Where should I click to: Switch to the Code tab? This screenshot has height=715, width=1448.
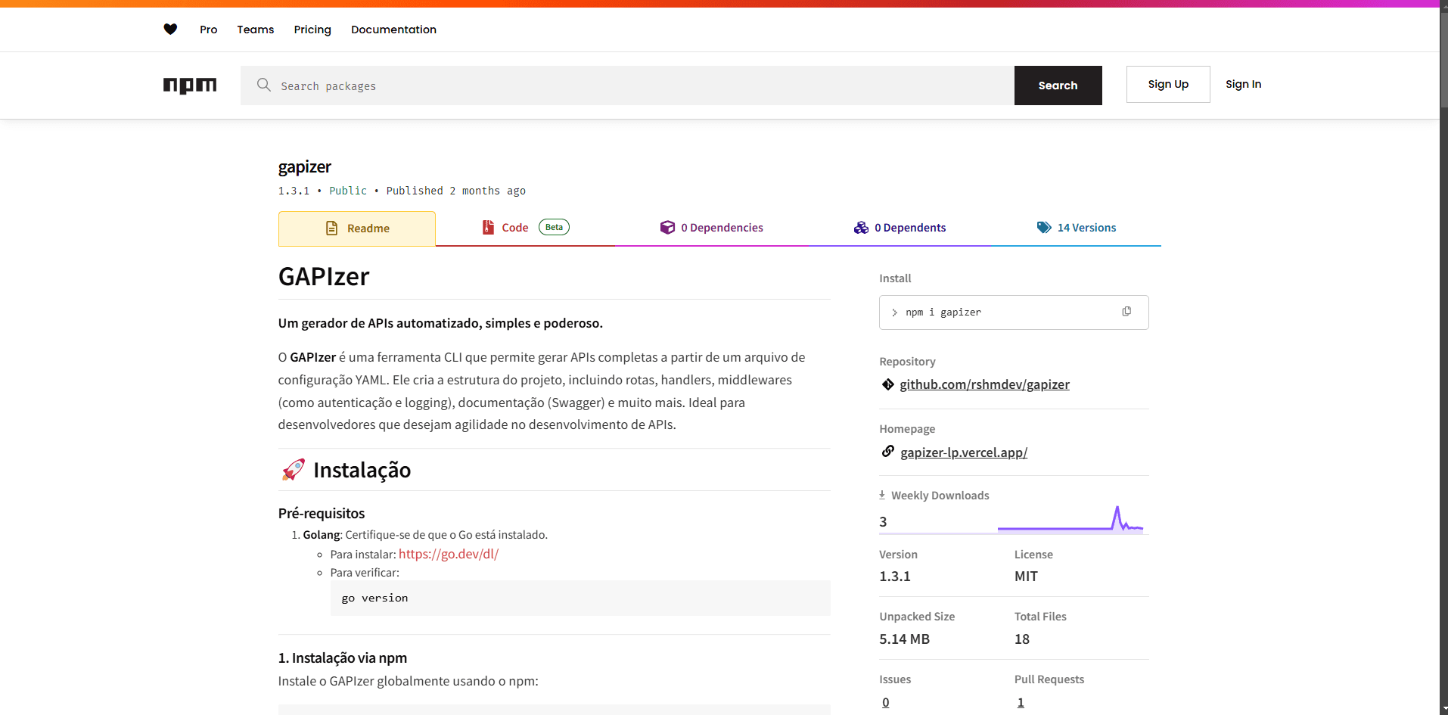point(525,228)
